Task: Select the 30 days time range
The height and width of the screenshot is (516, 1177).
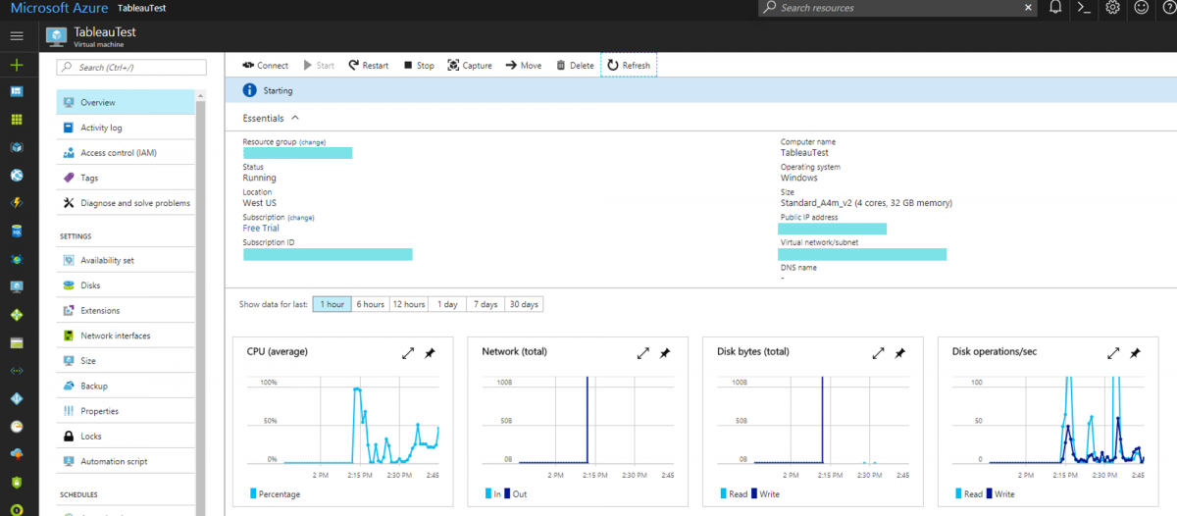Action: coord(524,304)
